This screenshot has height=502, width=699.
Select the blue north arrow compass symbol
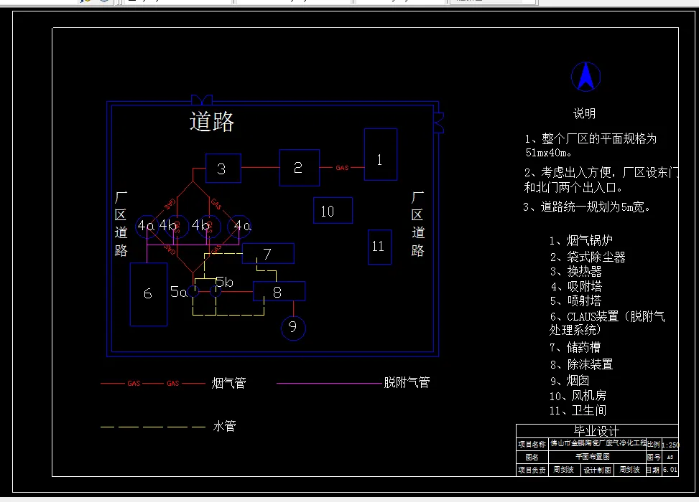pos(585,77)
